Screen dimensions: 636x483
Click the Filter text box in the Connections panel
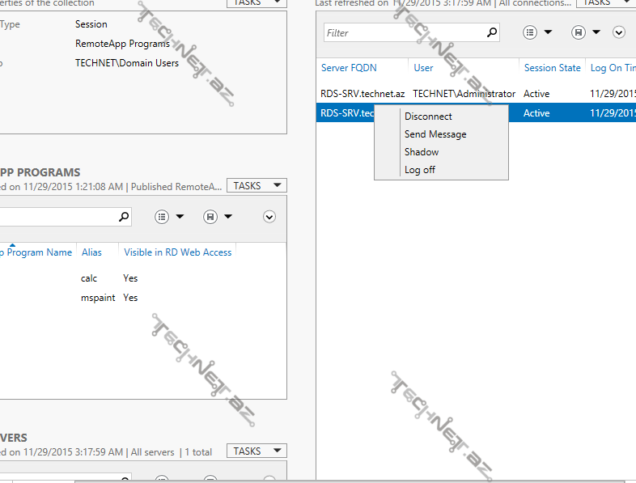point(403,33)
